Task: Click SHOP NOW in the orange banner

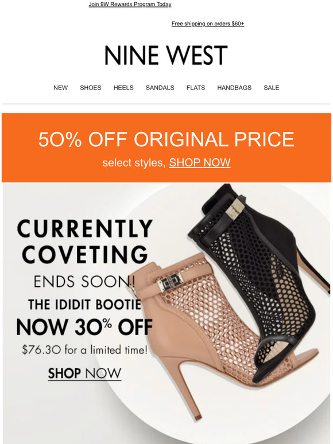Action: pyautogui.click(x=200, y=162)
